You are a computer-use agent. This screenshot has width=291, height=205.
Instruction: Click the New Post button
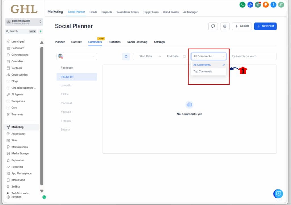coord(265,26)
